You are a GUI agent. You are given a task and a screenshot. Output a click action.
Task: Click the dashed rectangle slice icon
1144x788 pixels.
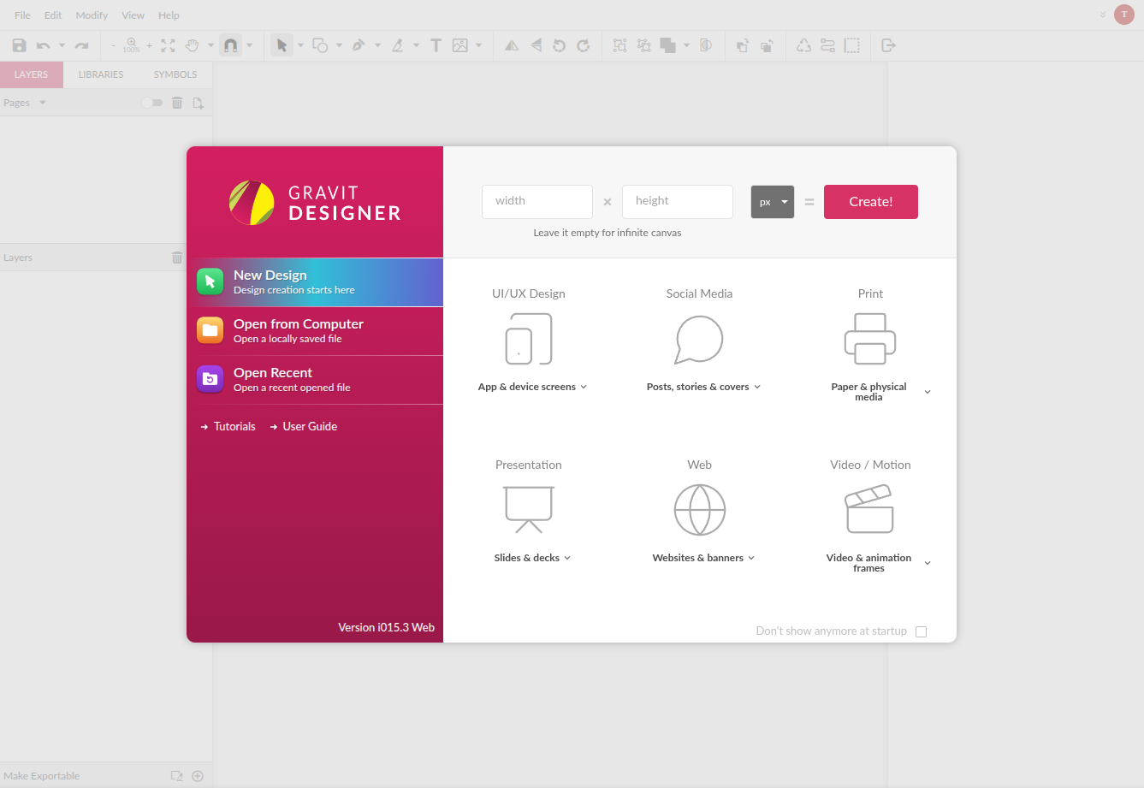pos(852,45)
